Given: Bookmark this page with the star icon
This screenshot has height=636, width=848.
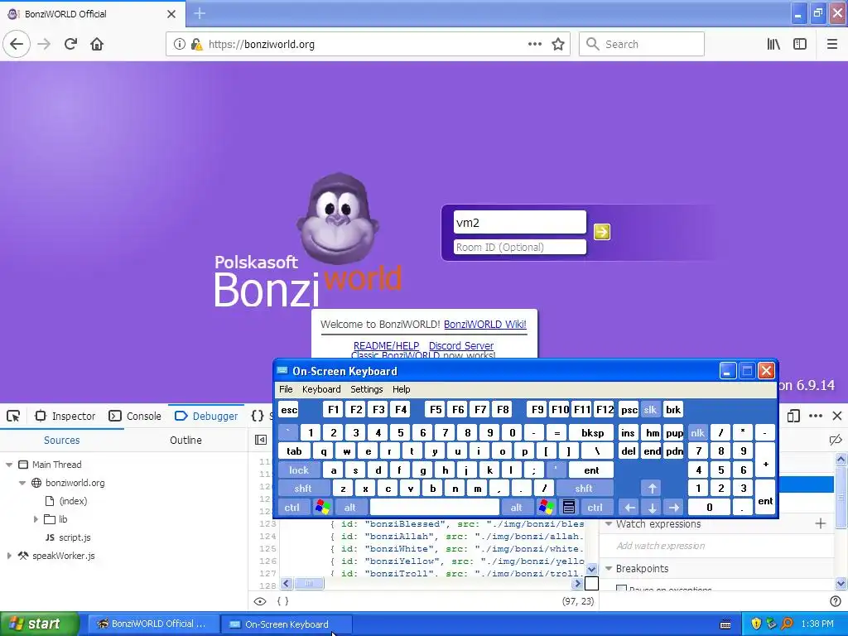Looking at the screenshot, I should [x=558, y=45].
